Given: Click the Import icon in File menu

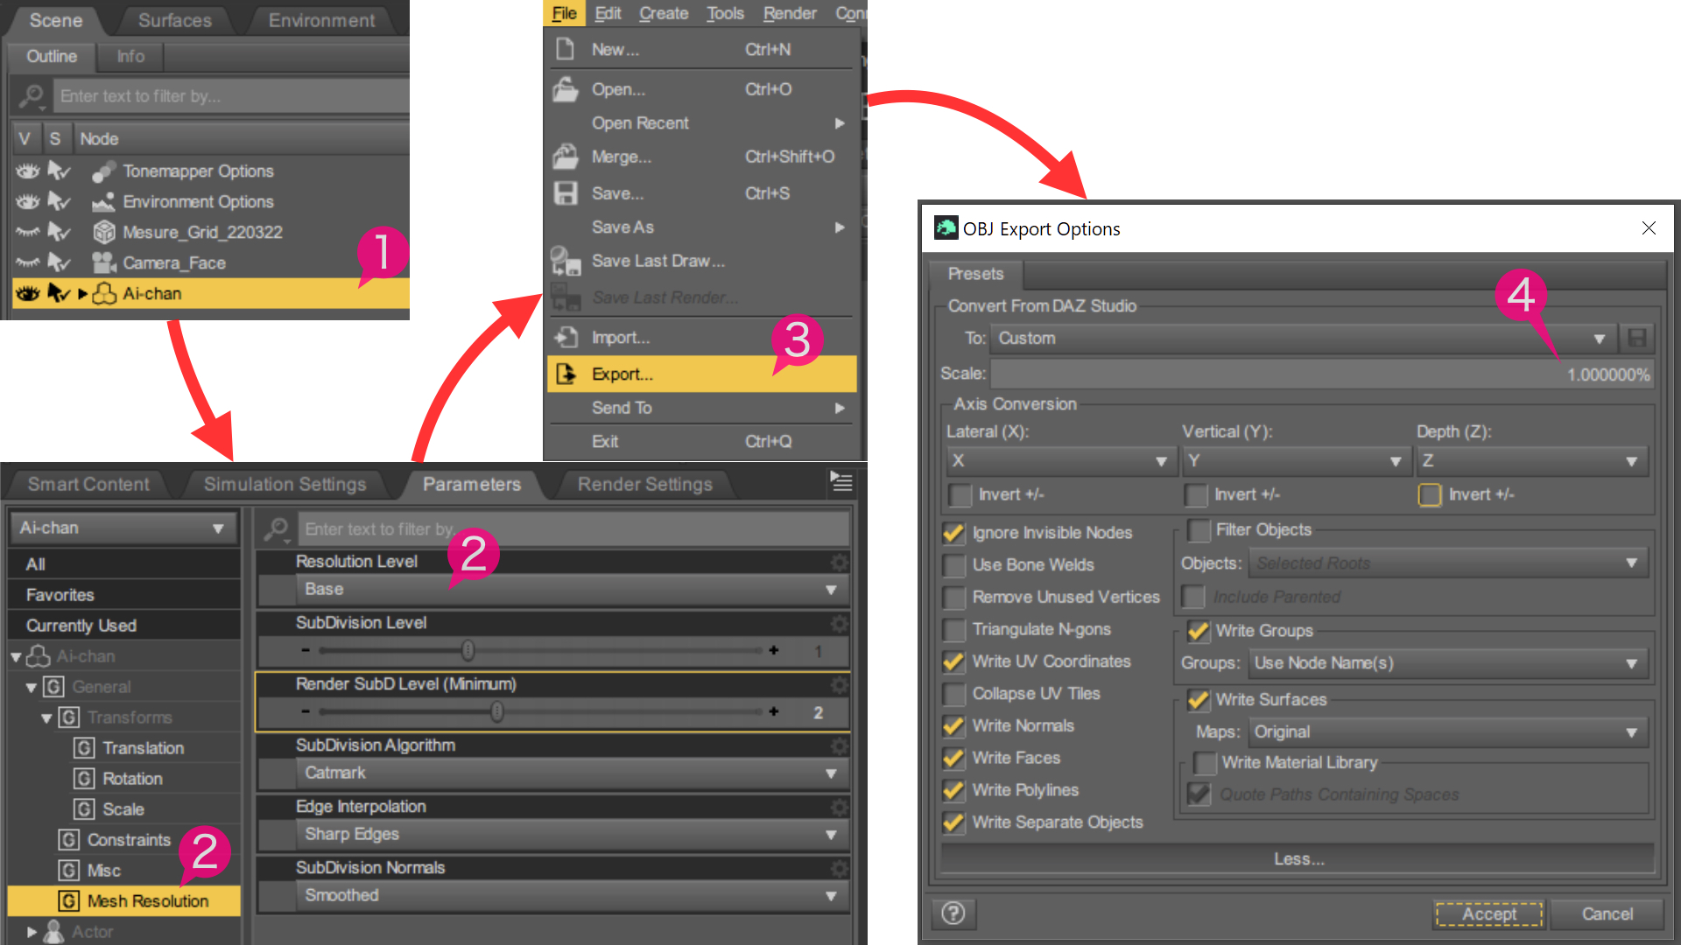Looking at the screenshot, I should point(566,337).
